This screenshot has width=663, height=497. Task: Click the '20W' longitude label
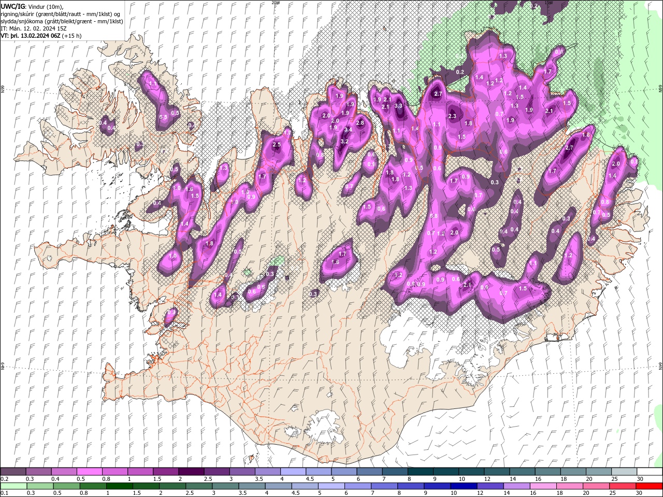pos(275,3)
